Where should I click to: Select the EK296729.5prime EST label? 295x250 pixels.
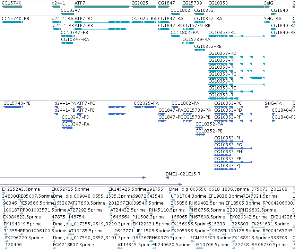24,238
